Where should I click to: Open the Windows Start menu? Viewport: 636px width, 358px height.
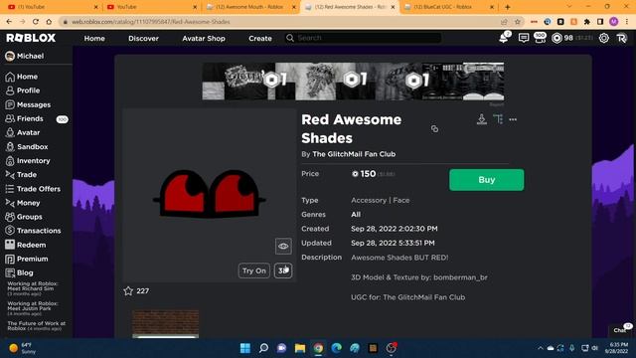pos(245,348)
